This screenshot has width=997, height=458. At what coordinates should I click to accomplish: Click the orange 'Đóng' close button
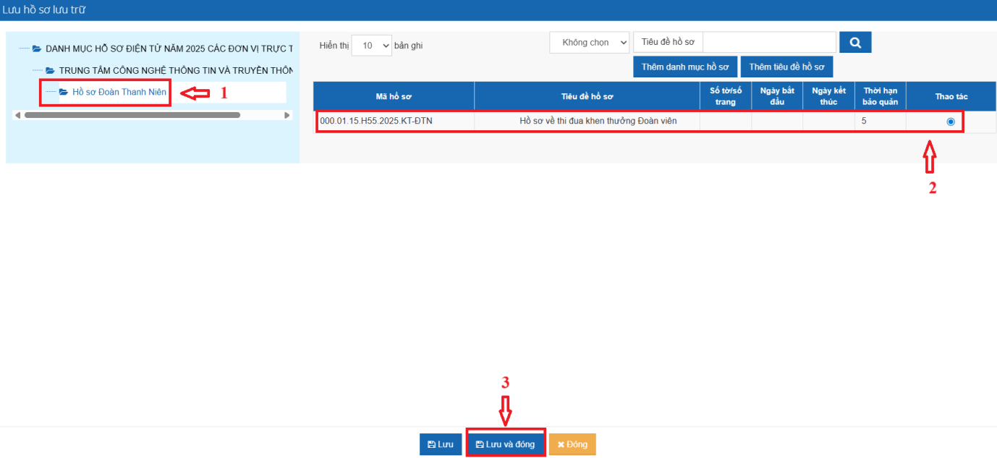tap(572, 444)
